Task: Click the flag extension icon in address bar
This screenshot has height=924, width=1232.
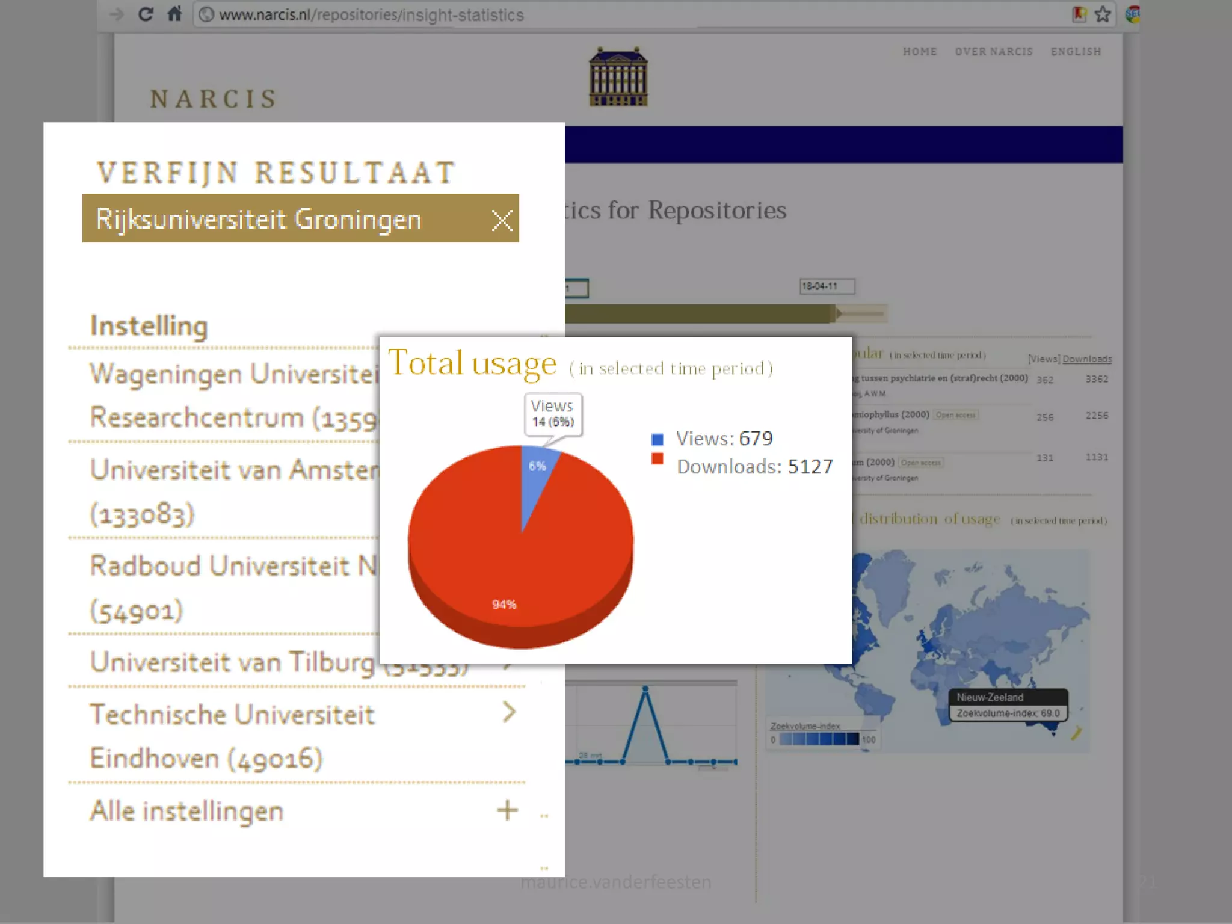Action: click(x=1079, y=14)
